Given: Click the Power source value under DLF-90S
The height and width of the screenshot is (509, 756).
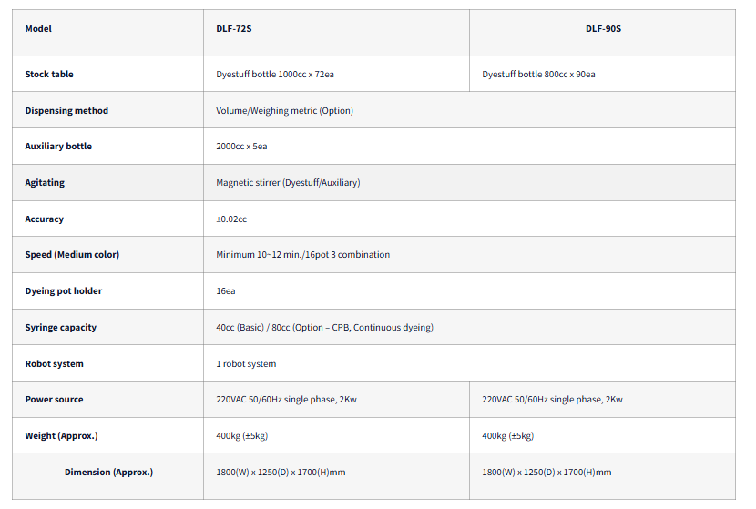Looking at the screenshot, I should (x=552, y=399).
